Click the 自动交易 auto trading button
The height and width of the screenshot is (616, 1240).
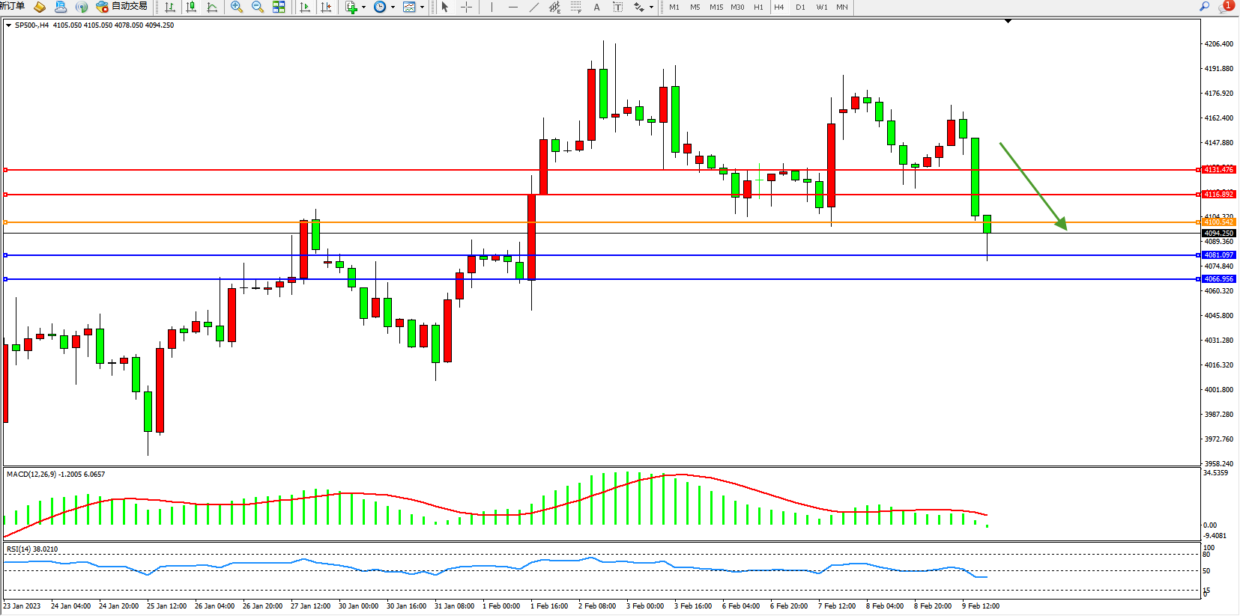point(121,7)
